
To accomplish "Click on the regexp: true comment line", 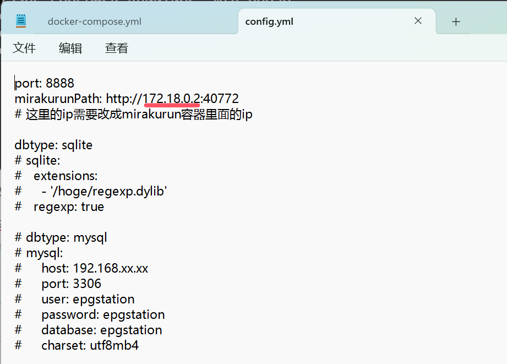I will coord(59,207).
